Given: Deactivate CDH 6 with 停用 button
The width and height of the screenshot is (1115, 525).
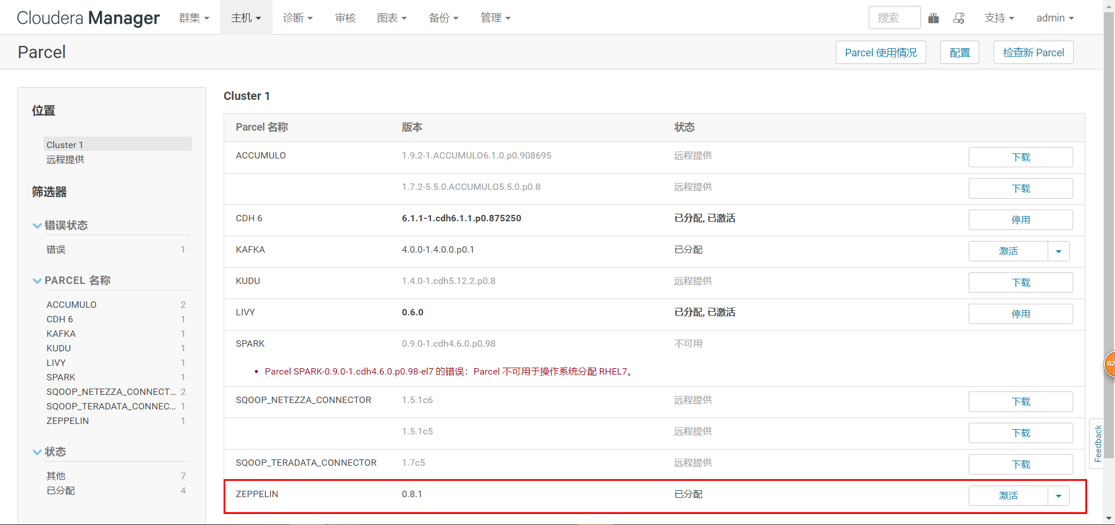Looking at the screenshot, I should pyautogui.click(x=1020, y=220).
